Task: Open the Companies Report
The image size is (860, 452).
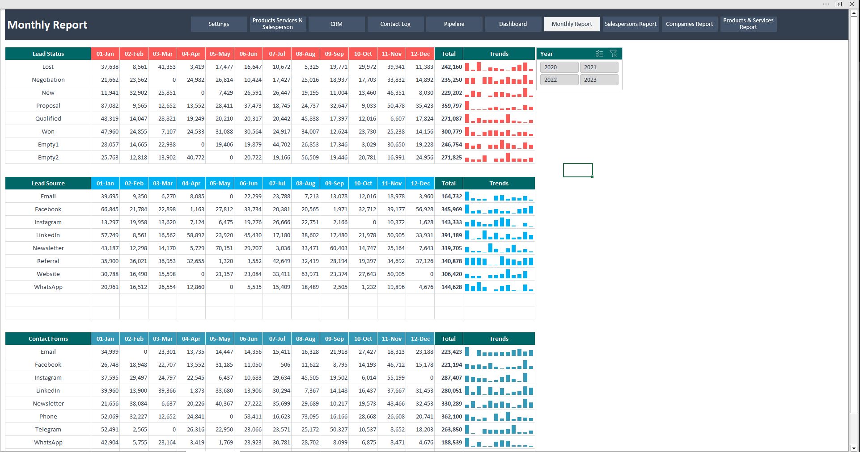Action: (689, 24)
